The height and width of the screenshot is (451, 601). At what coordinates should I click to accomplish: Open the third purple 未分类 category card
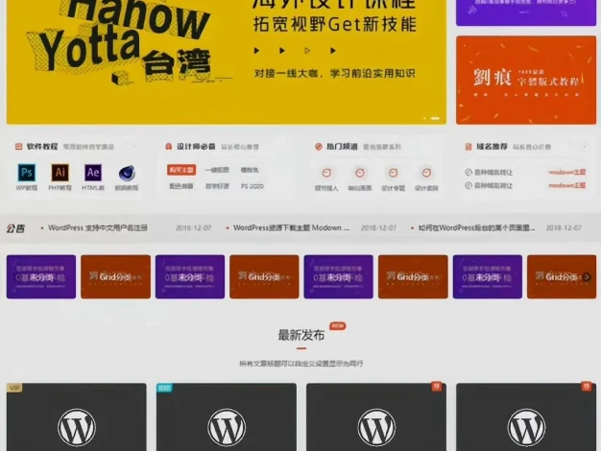(339, 276)
